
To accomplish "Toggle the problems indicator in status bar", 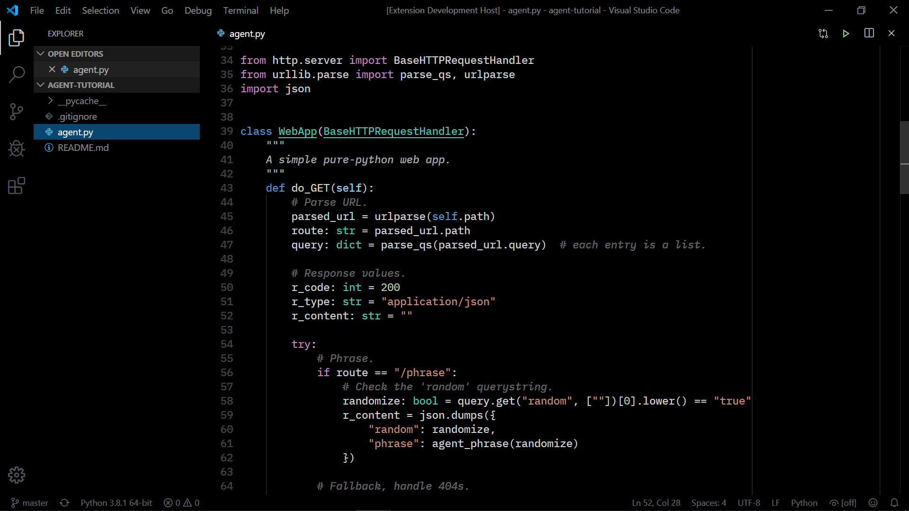I will click(x=181, y=502).
